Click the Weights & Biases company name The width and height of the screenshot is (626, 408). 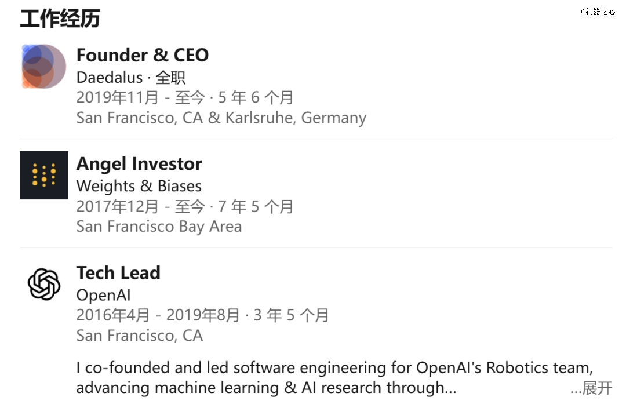139,186
